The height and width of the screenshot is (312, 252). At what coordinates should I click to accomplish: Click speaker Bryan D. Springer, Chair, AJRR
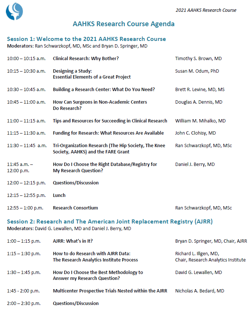pyautogui.click(x=211, y=241)
